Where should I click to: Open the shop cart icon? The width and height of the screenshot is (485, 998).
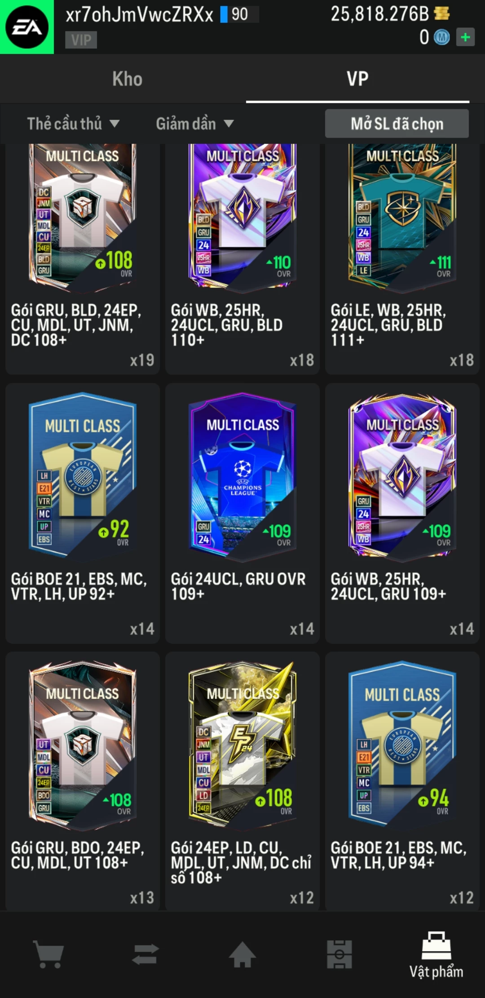pos(48,954)
